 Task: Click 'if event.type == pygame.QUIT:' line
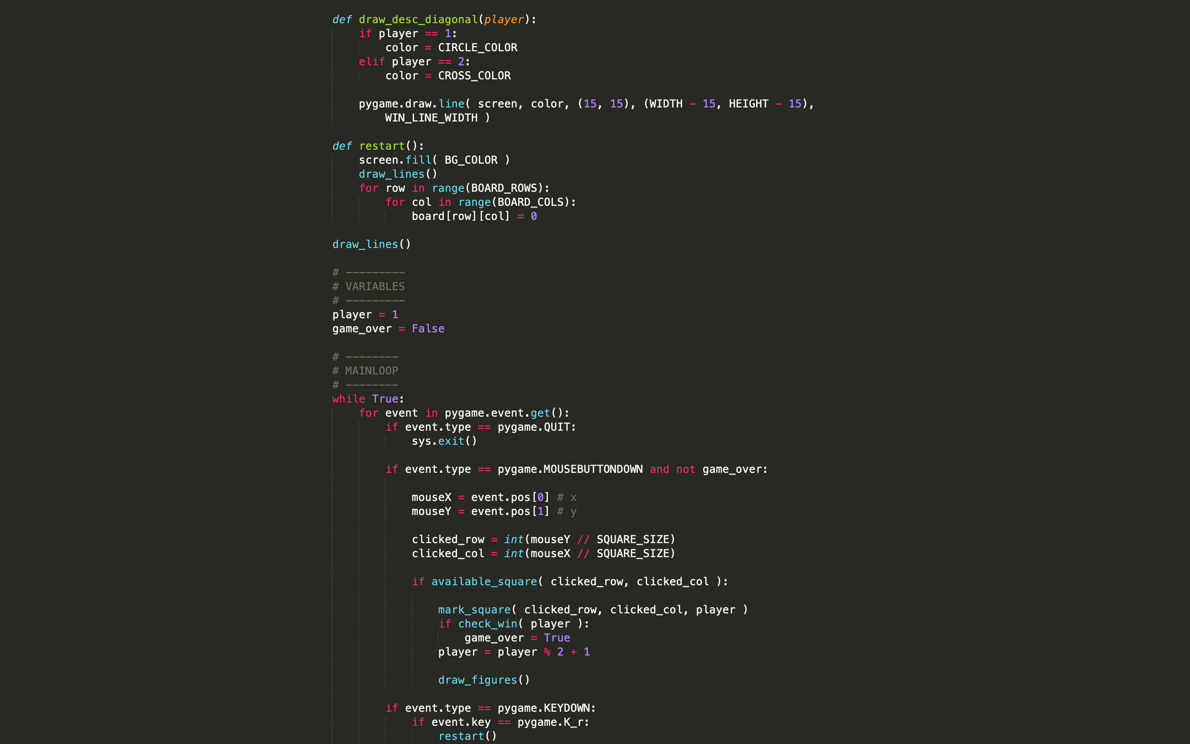tap(481, 427)
